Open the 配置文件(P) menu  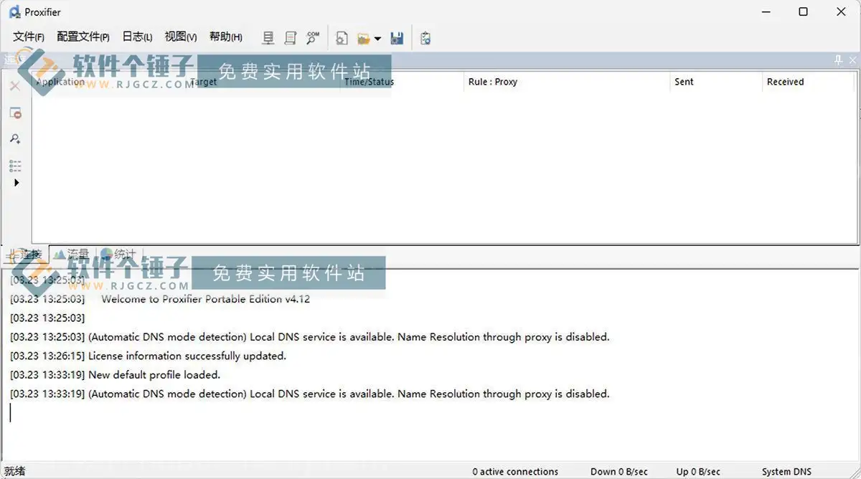coord(83,37)
